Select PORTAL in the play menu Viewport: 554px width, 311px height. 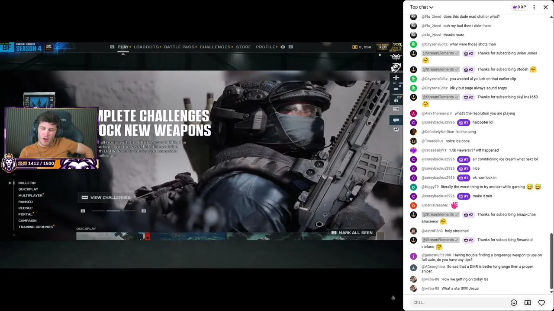click(26, 214)
